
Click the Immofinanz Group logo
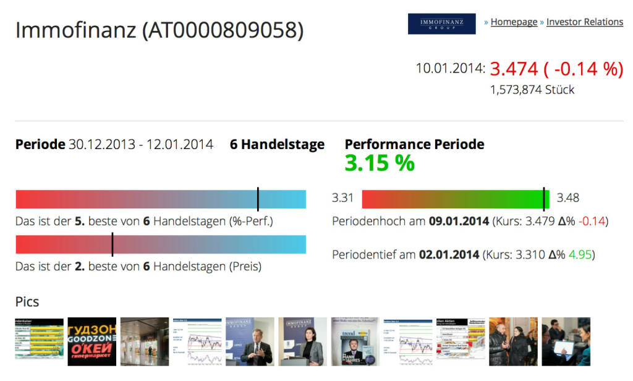441,24
